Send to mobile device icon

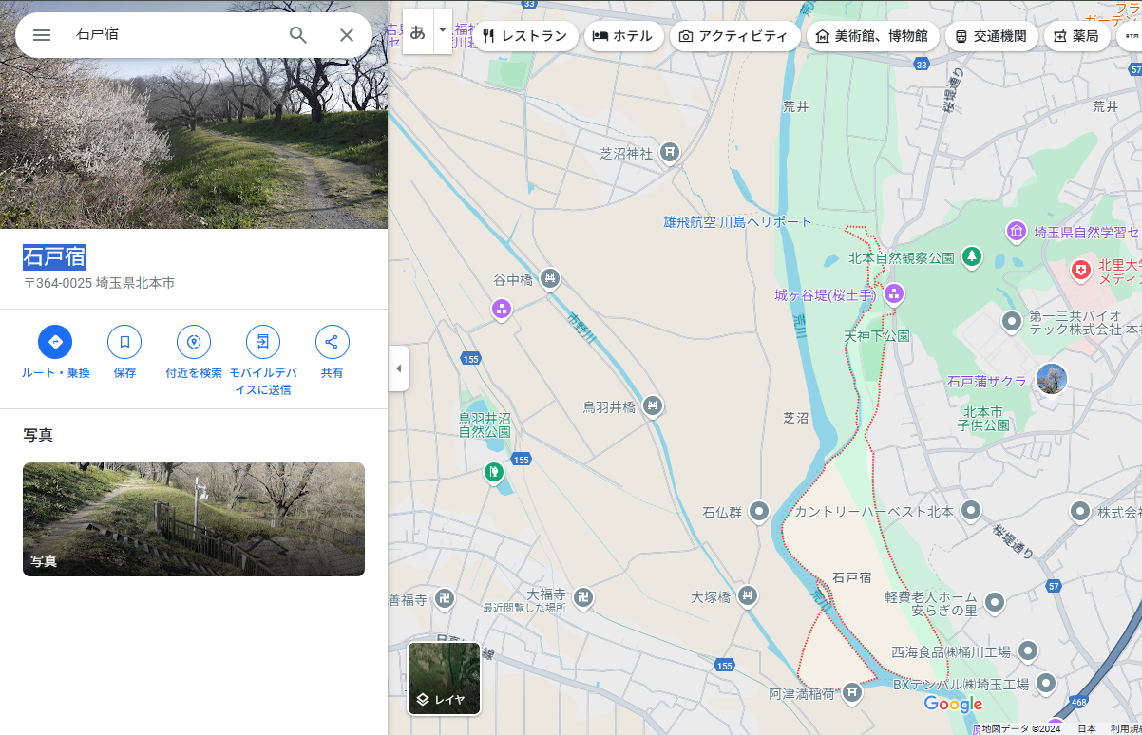click(x=263, y=342)
